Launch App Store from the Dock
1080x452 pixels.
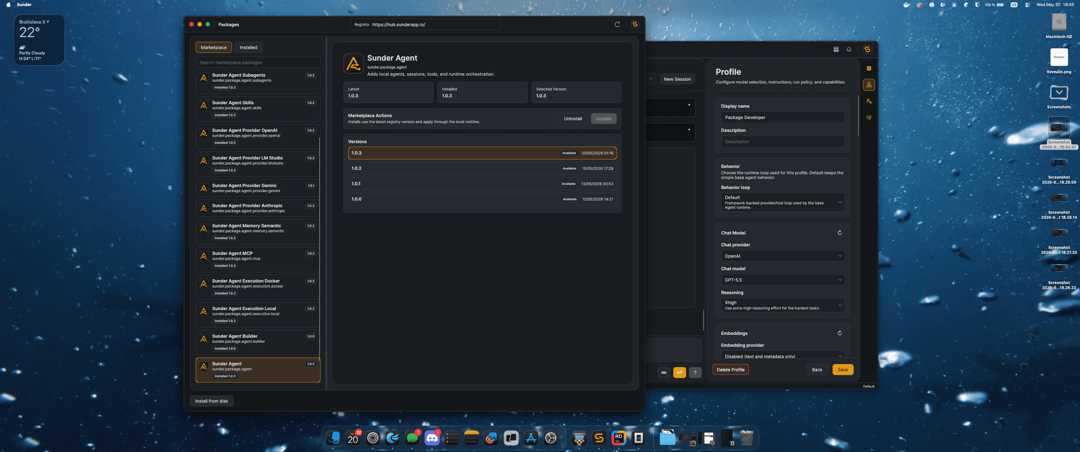(531, 438)
